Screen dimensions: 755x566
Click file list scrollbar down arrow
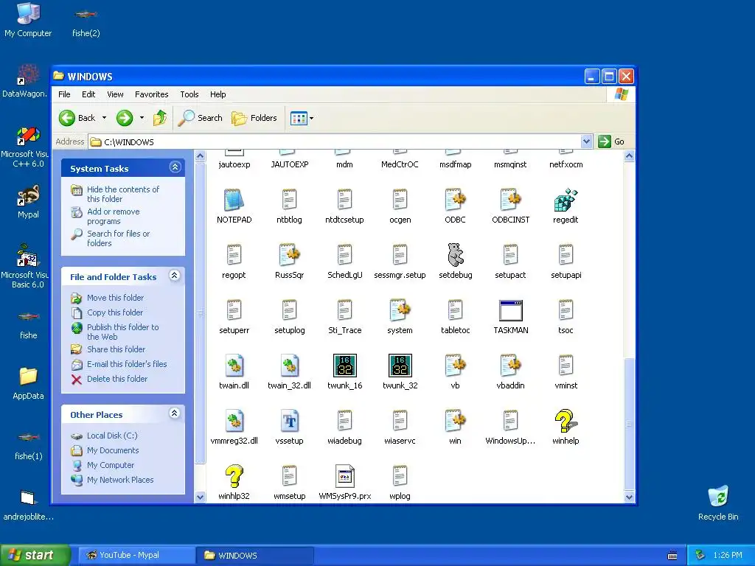point(629,497)
